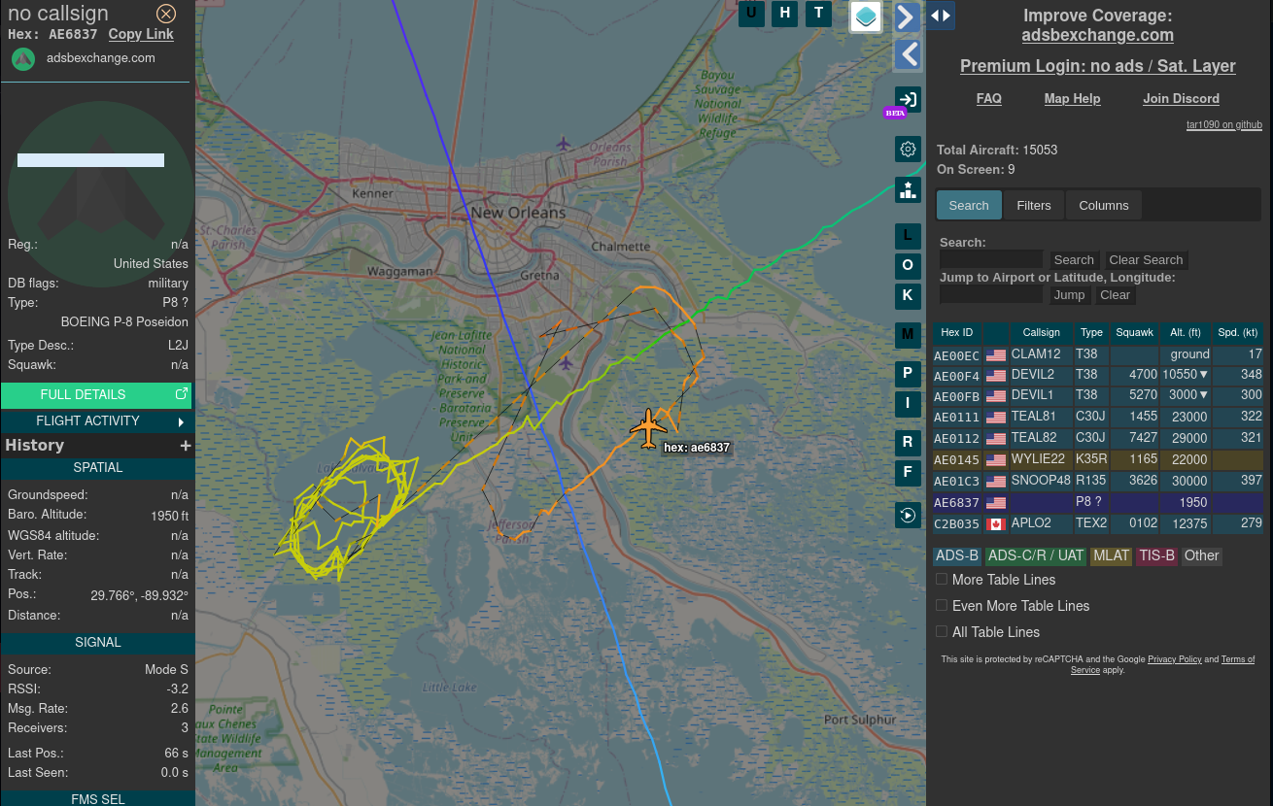Toggle the T map button
The image size is (1273, 806).
(x=819, y=14)
